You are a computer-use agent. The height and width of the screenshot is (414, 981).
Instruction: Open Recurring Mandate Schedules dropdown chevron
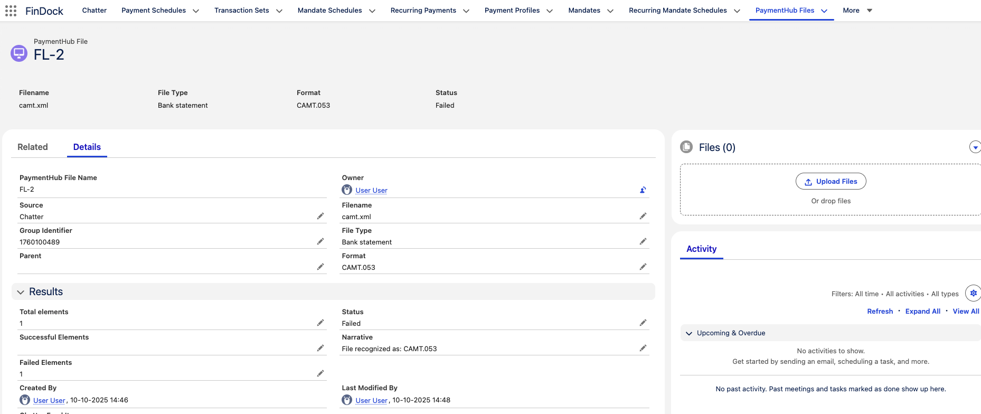click(737, 11)
